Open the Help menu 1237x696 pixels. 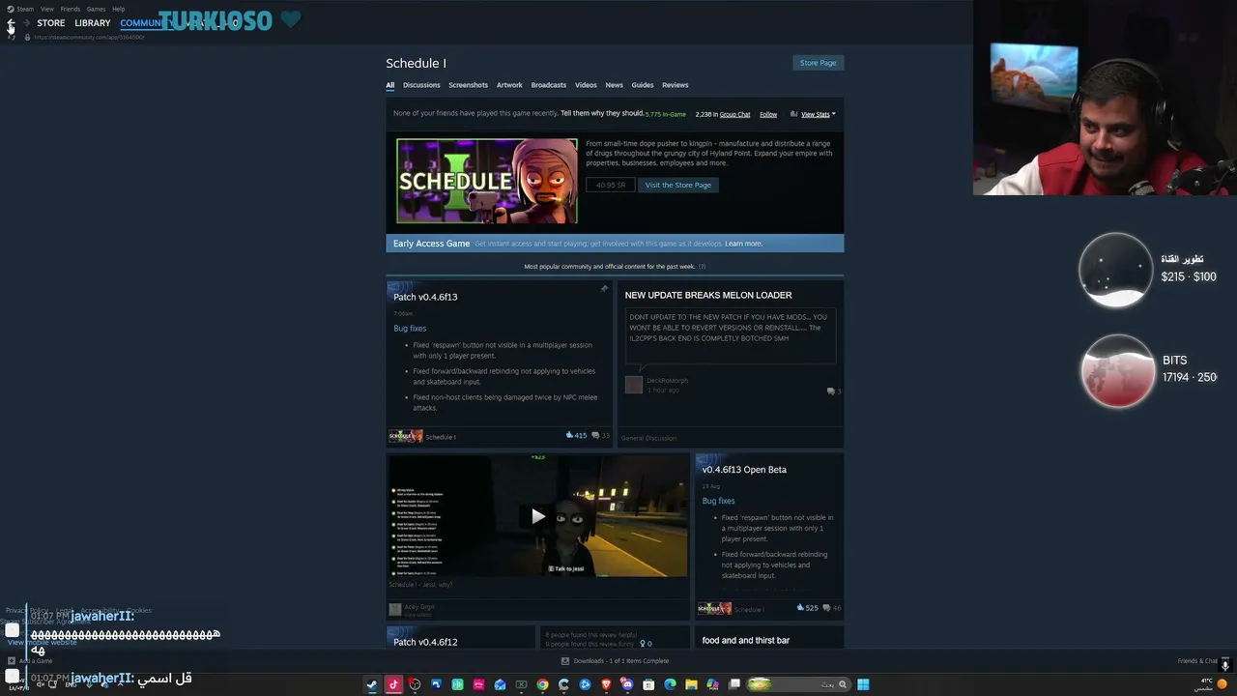[x=118, y=9]
